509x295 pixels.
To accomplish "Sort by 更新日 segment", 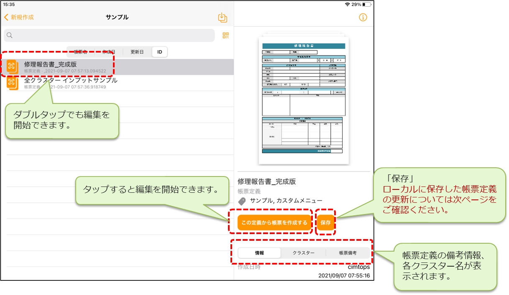I will point(137,52).
